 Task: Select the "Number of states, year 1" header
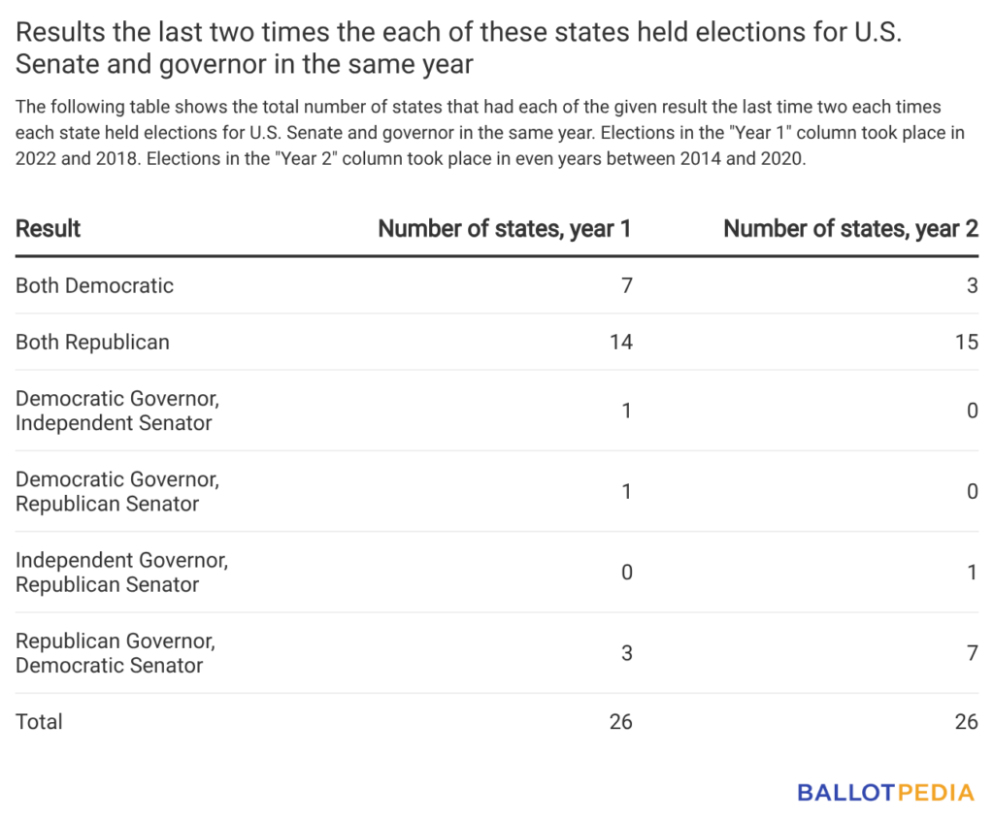(505, 229)
